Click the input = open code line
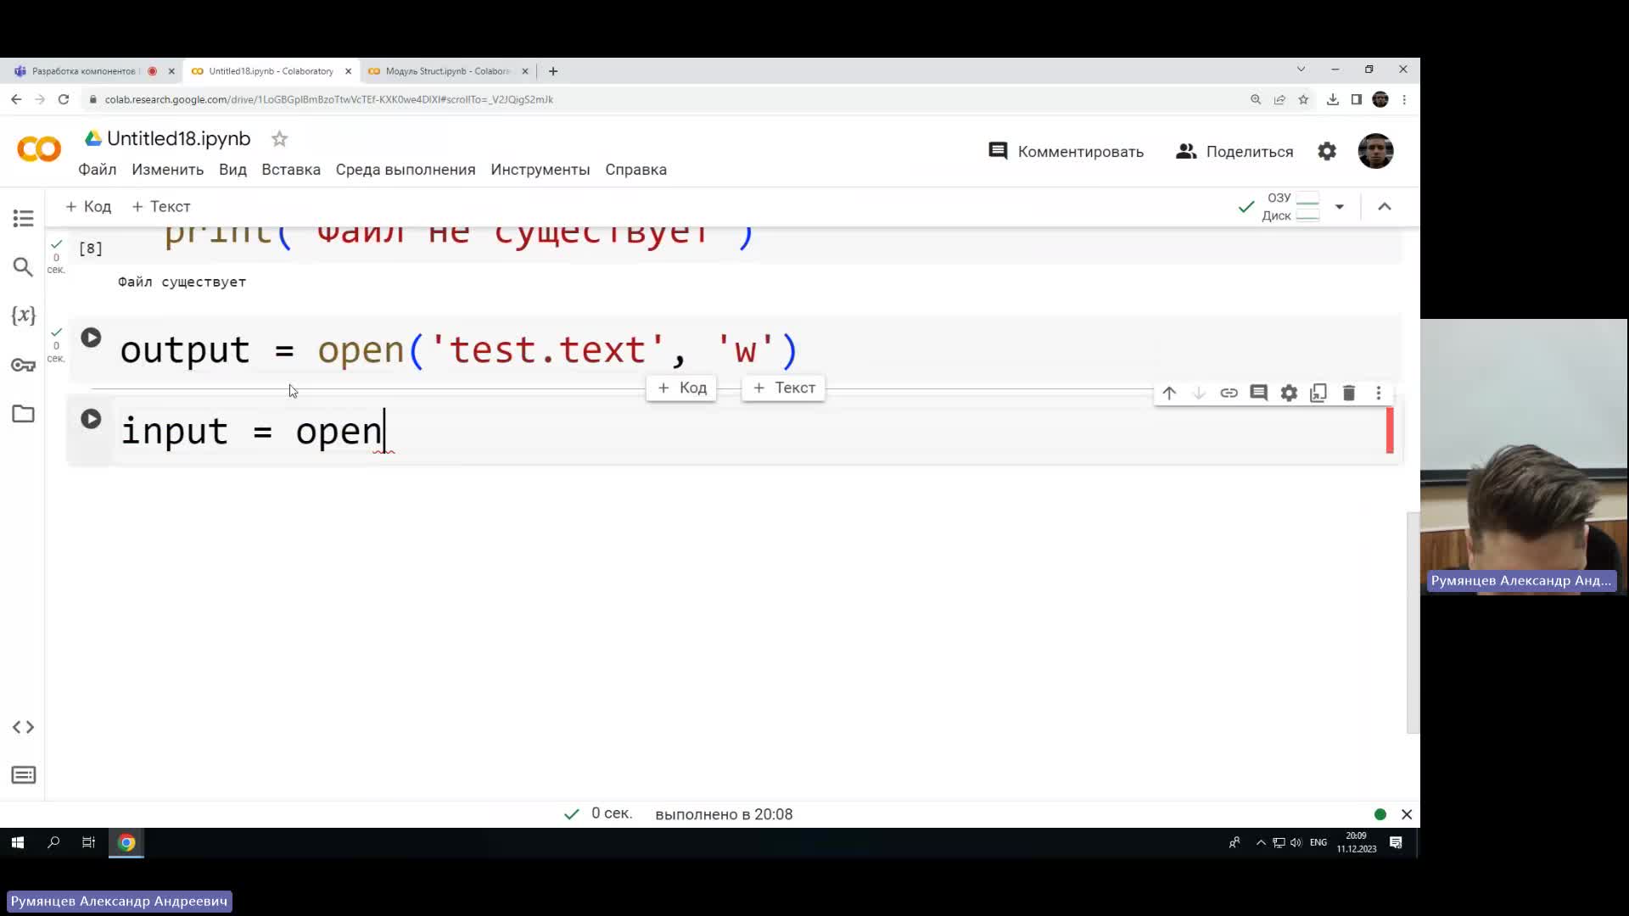1629x916 pixels. tap(253, 431)
